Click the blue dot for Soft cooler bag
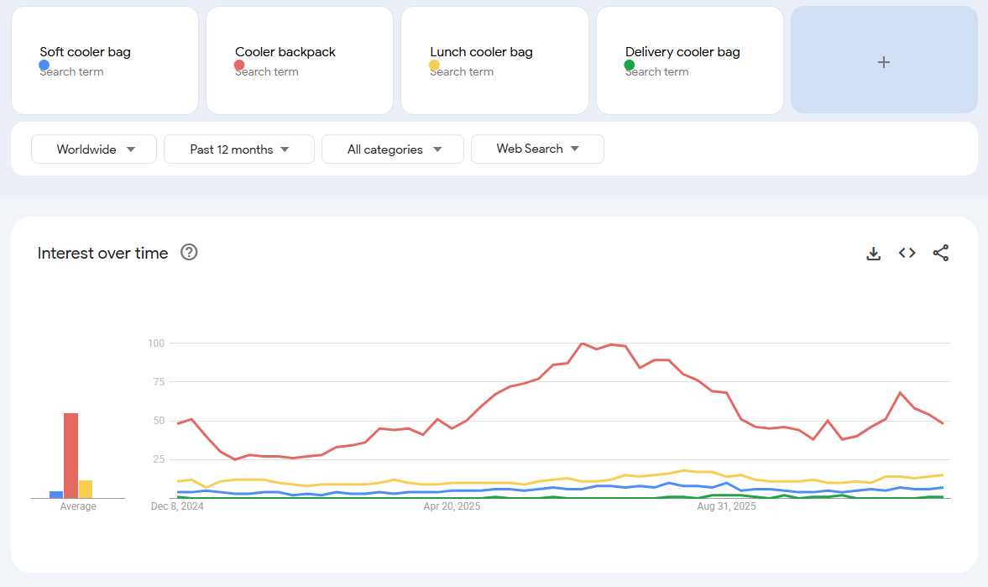 click(x=44, y=65)
